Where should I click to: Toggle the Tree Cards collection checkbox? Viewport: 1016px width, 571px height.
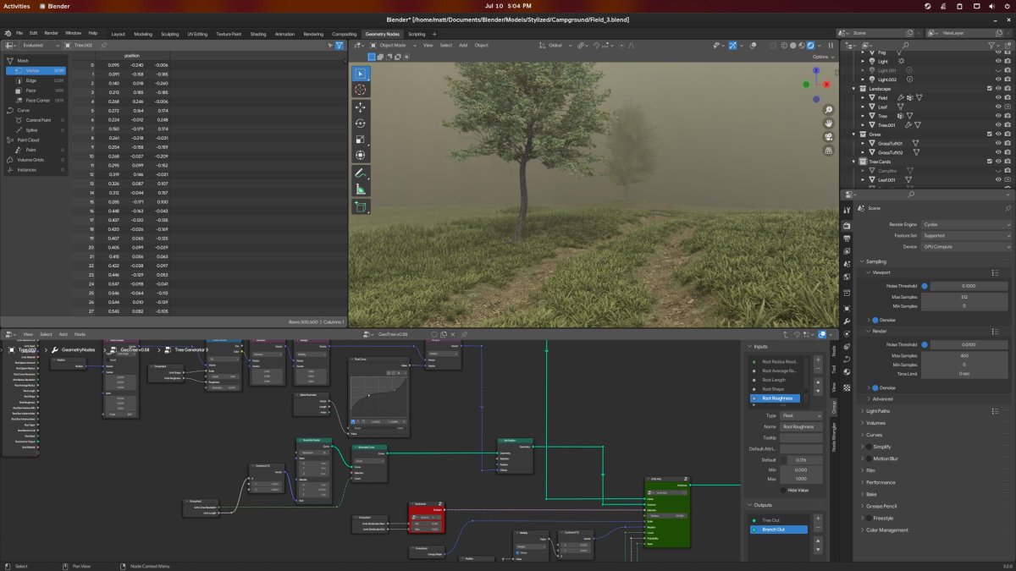989,162
